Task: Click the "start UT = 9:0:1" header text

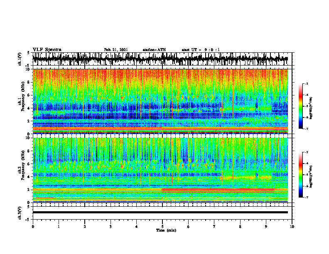Action: point(201,50)
